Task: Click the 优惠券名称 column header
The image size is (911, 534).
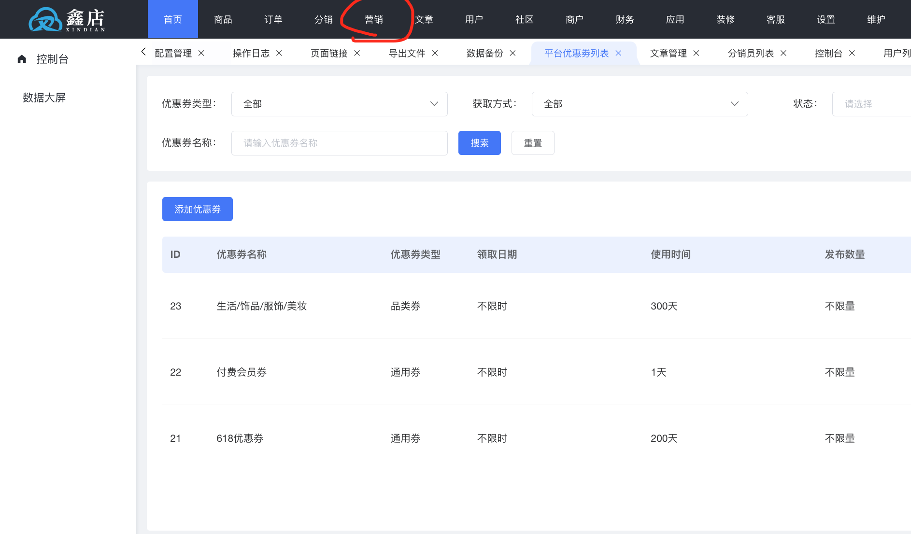Action: pos(242,254)
